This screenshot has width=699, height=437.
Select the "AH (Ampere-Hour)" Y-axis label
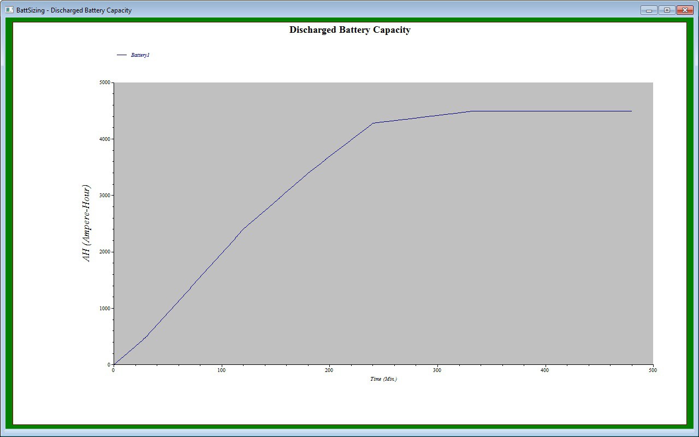click(86, 223)
